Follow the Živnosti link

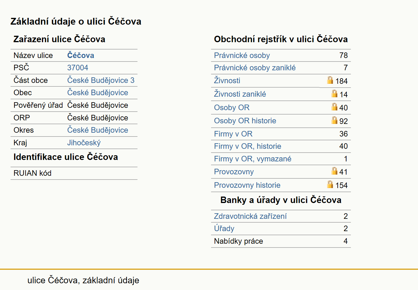pyautogui.click(x=227, y=80)
